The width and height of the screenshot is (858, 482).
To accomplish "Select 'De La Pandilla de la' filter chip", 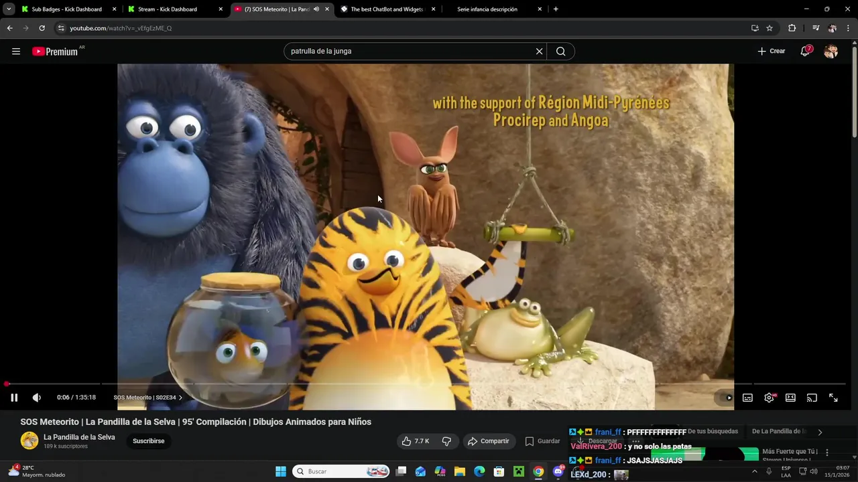I will coord(779,432).
